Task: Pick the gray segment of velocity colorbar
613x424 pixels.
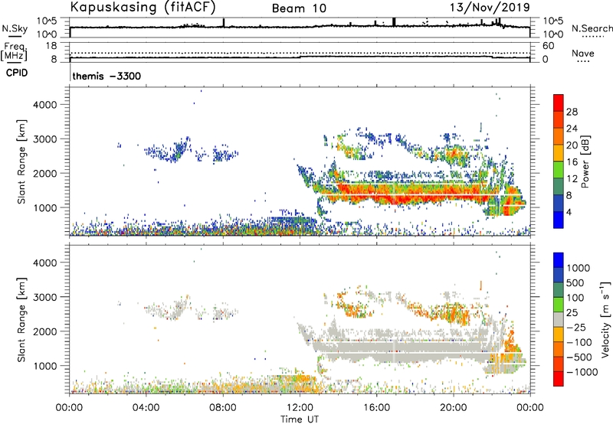Action: 559,319
